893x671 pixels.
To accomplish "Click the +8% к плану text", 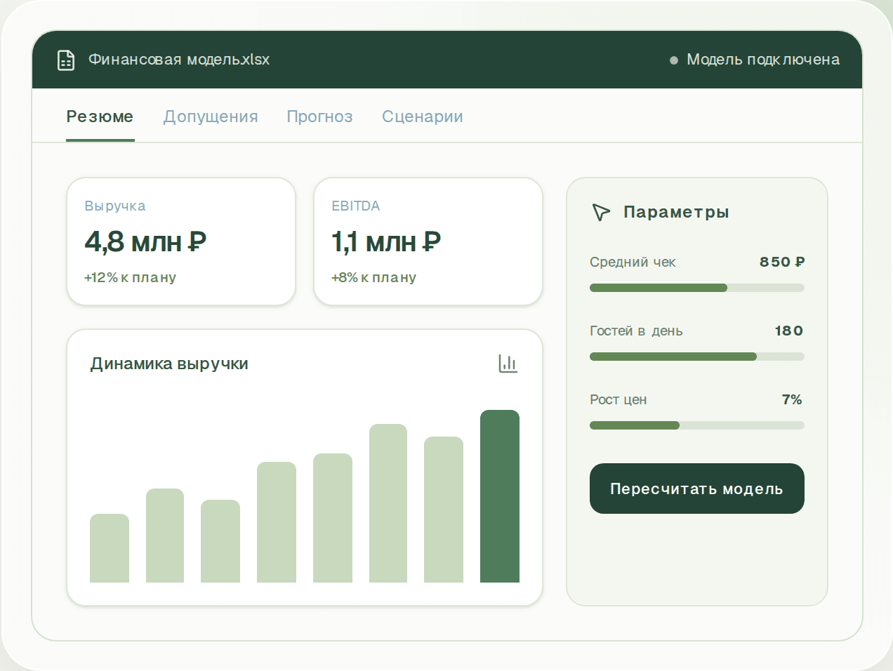I will (x=373, y=277).
